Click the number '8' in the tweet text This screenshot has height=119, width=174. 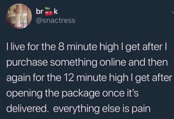pyautogui.click(x=64, y=47)
